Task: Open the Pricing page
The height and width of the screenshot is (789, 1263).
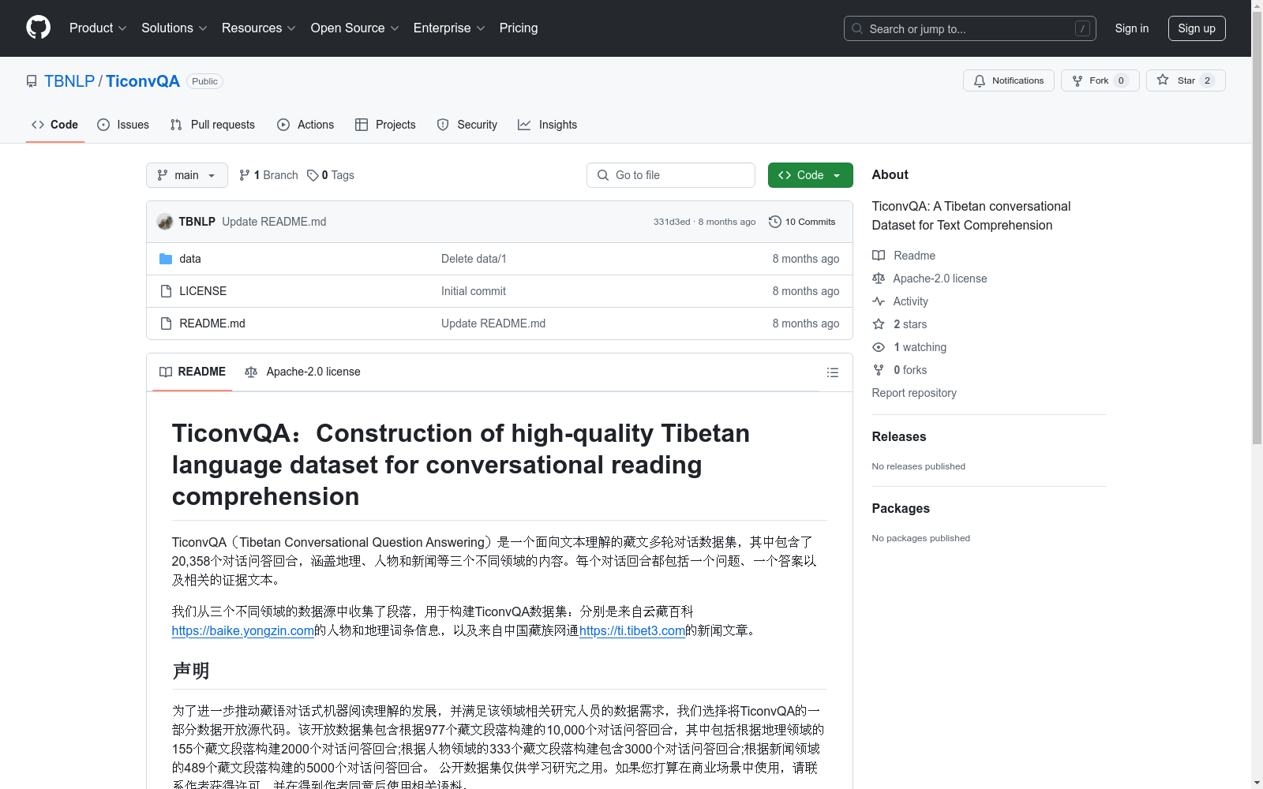Action: tap(519, 28)
